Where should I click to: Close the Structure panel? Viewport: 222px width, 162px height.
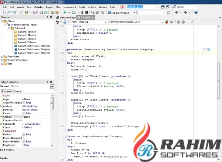[51, 17]
